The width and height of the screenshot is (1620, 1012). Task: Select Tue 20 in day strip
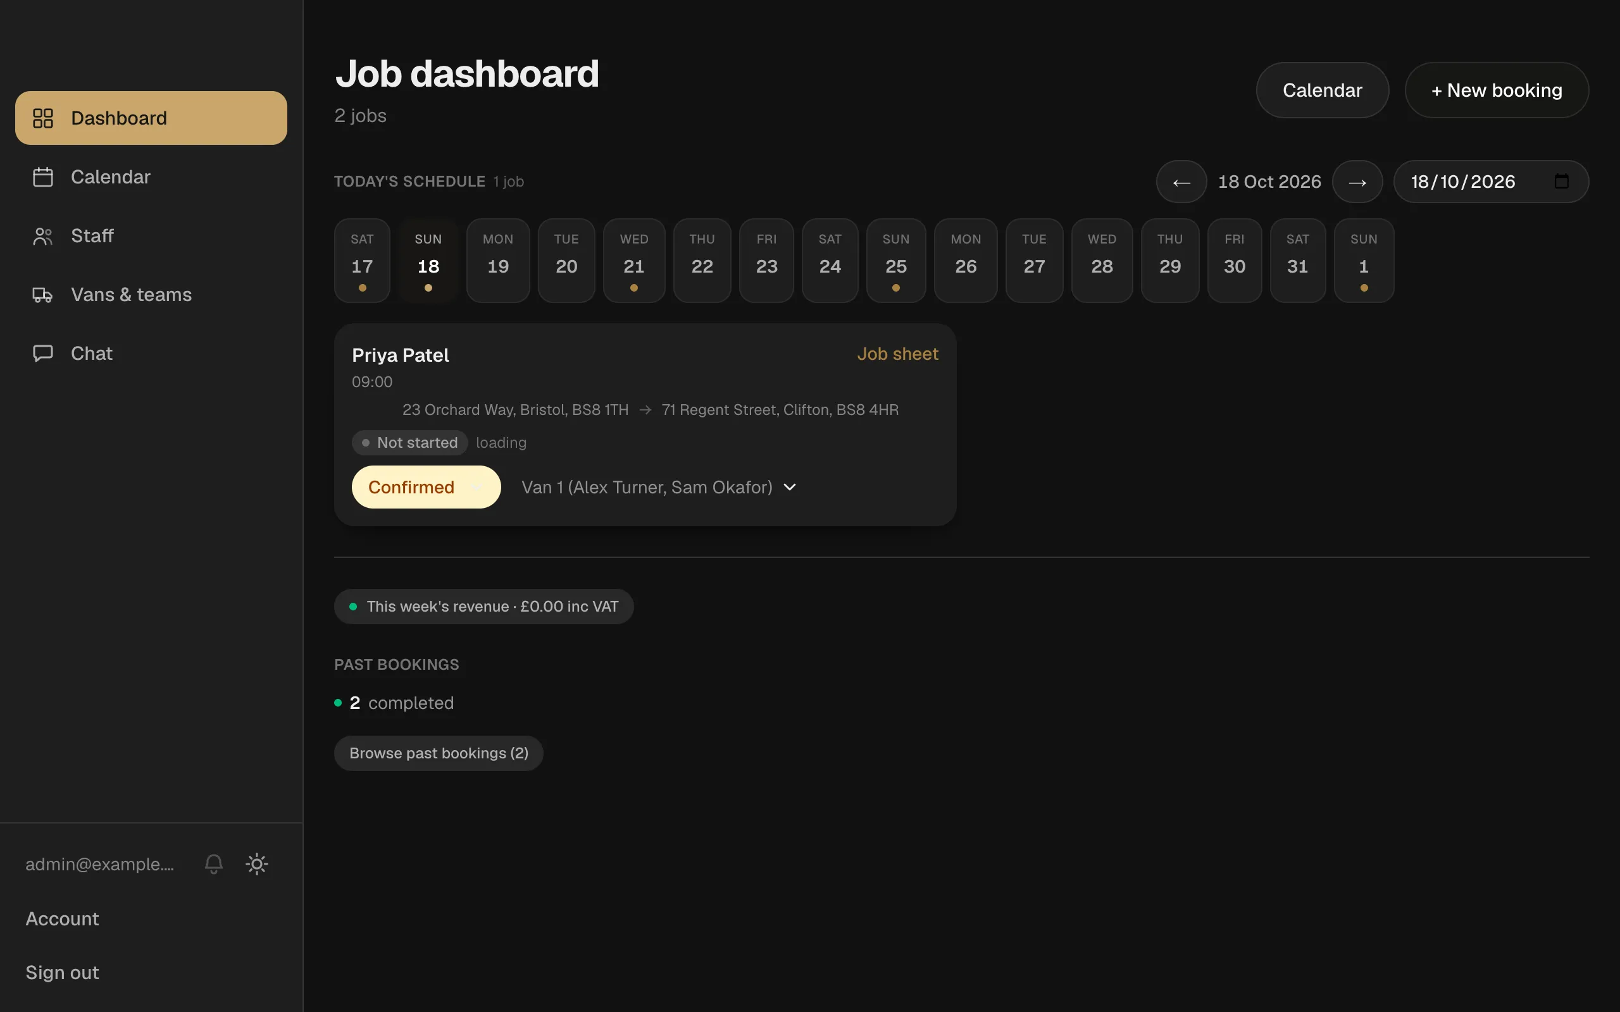pos(566,261)
